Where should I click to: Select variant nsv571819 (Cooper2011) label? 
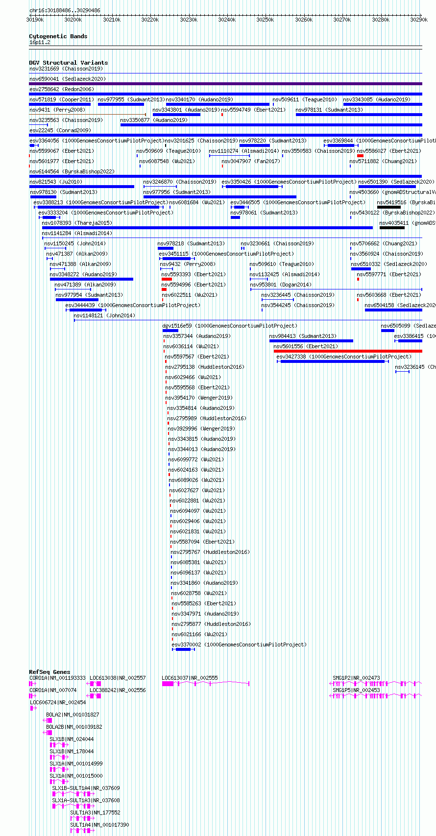point(62,99)
